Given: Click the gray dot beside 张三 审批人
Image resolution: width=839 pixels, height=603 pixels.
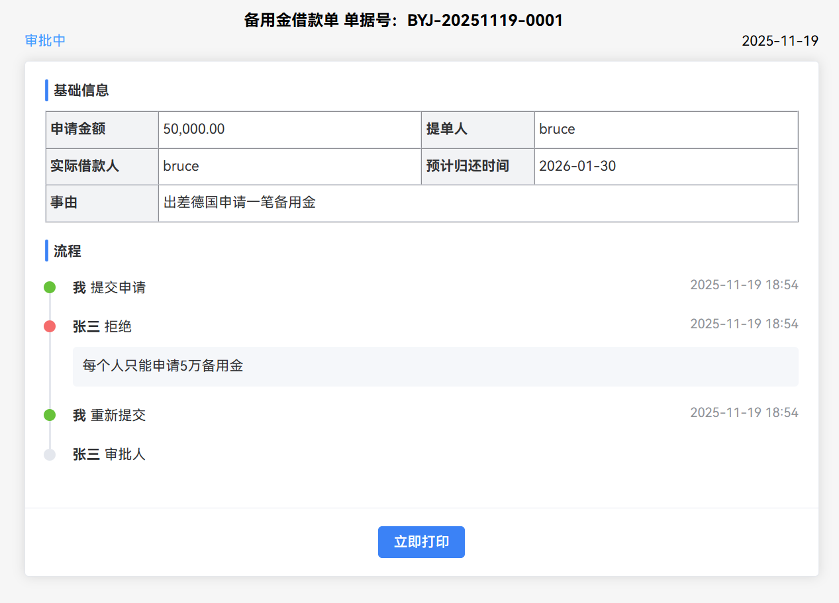Looking at the screenshot, I should click(50, 454).
